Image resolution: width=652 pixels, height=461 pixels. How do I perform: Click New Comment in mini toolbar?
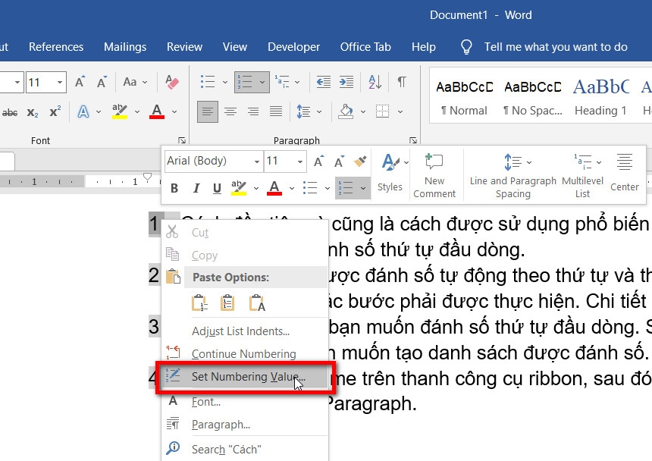(x=434, y=175)
